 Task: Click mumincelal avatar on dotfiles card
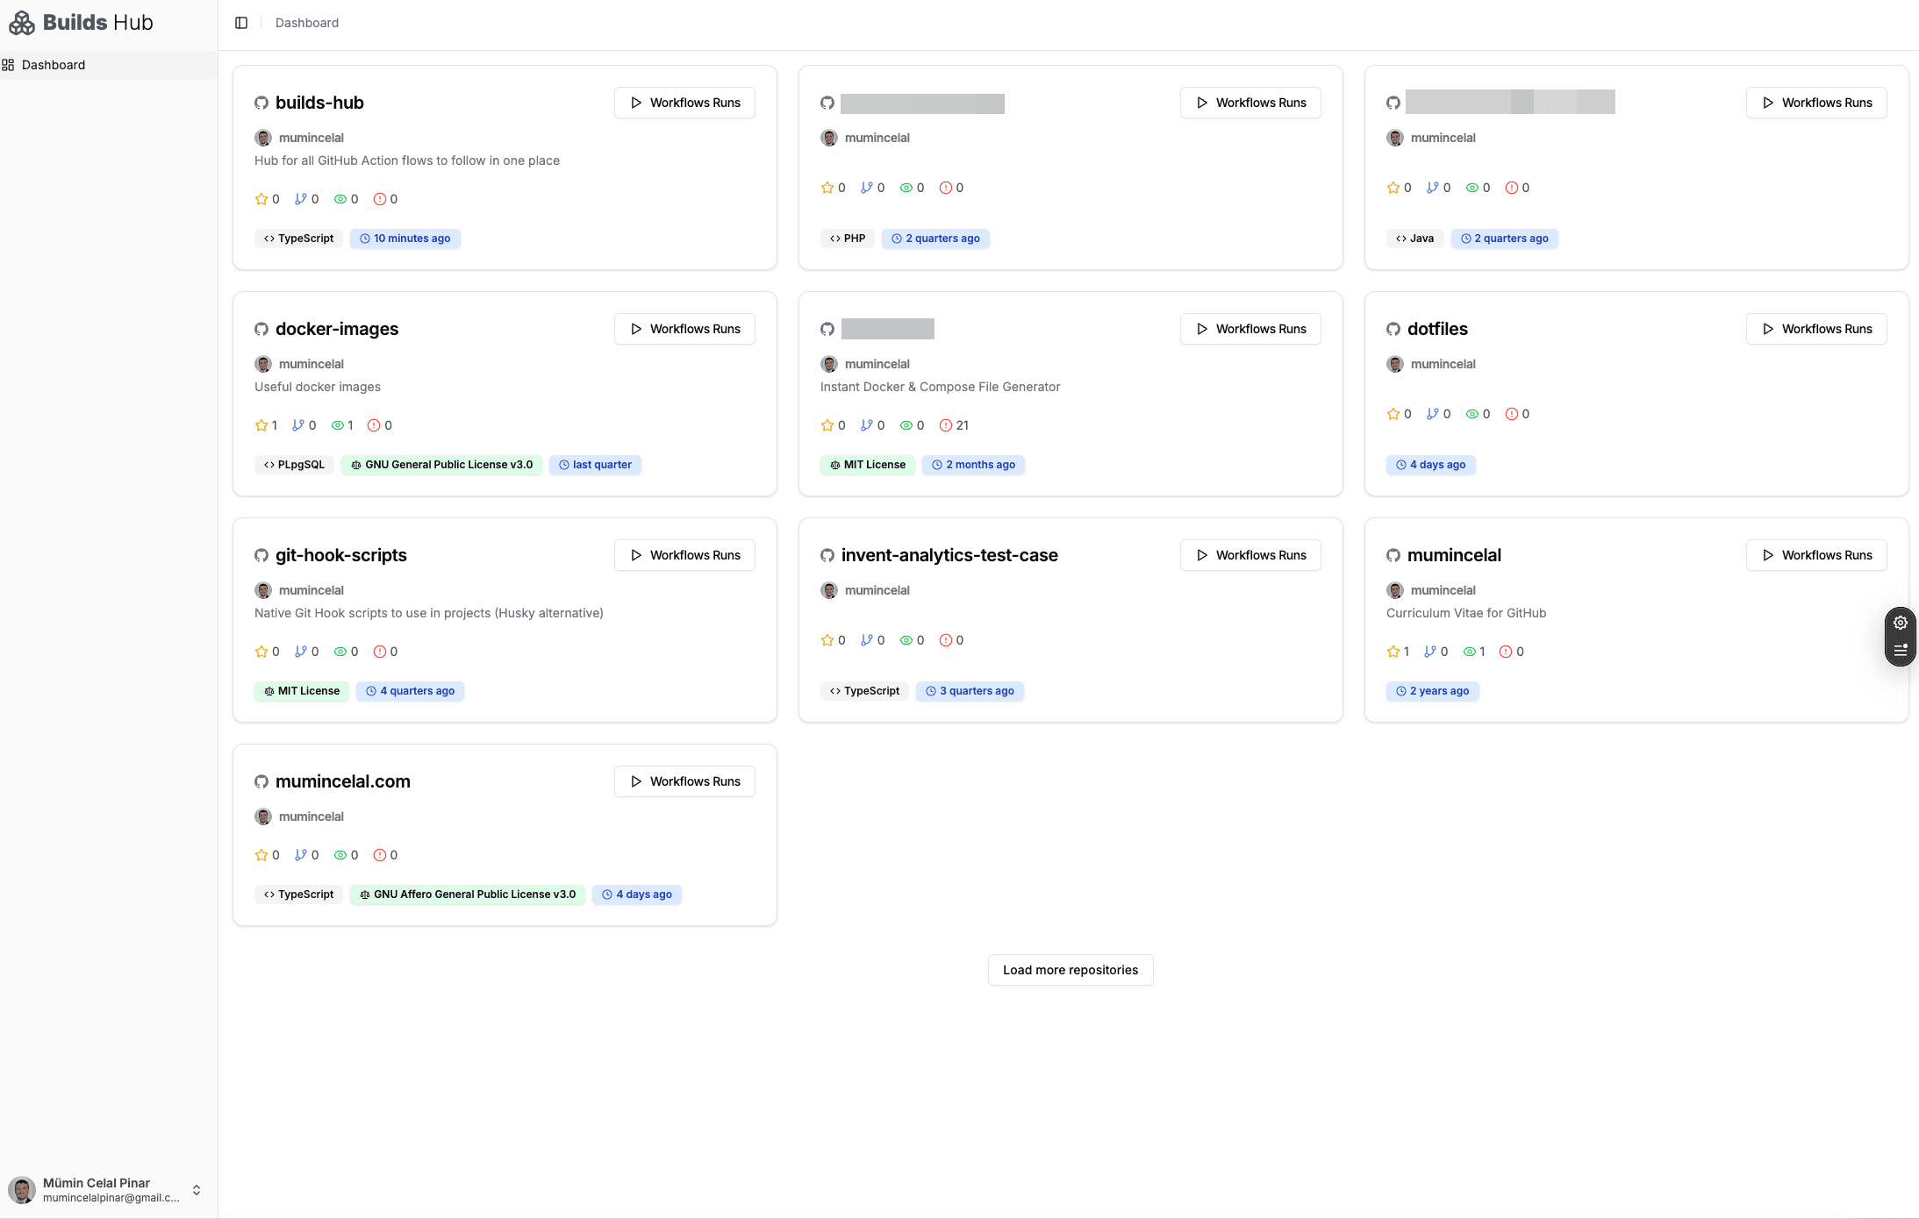point(1395,364)
